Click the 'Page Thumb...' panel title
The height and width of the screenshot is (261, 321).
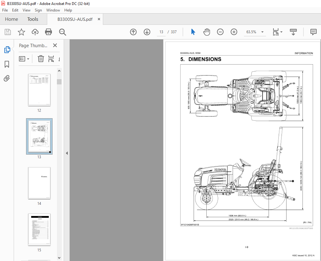coord(33,45)
